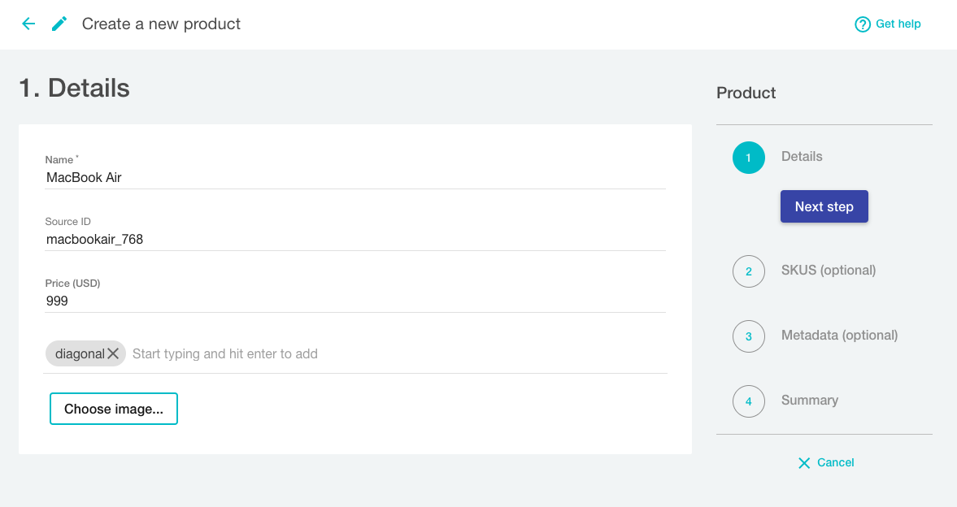Click into the Source ID field
The image size is (957, 507).
click(355, 239)
